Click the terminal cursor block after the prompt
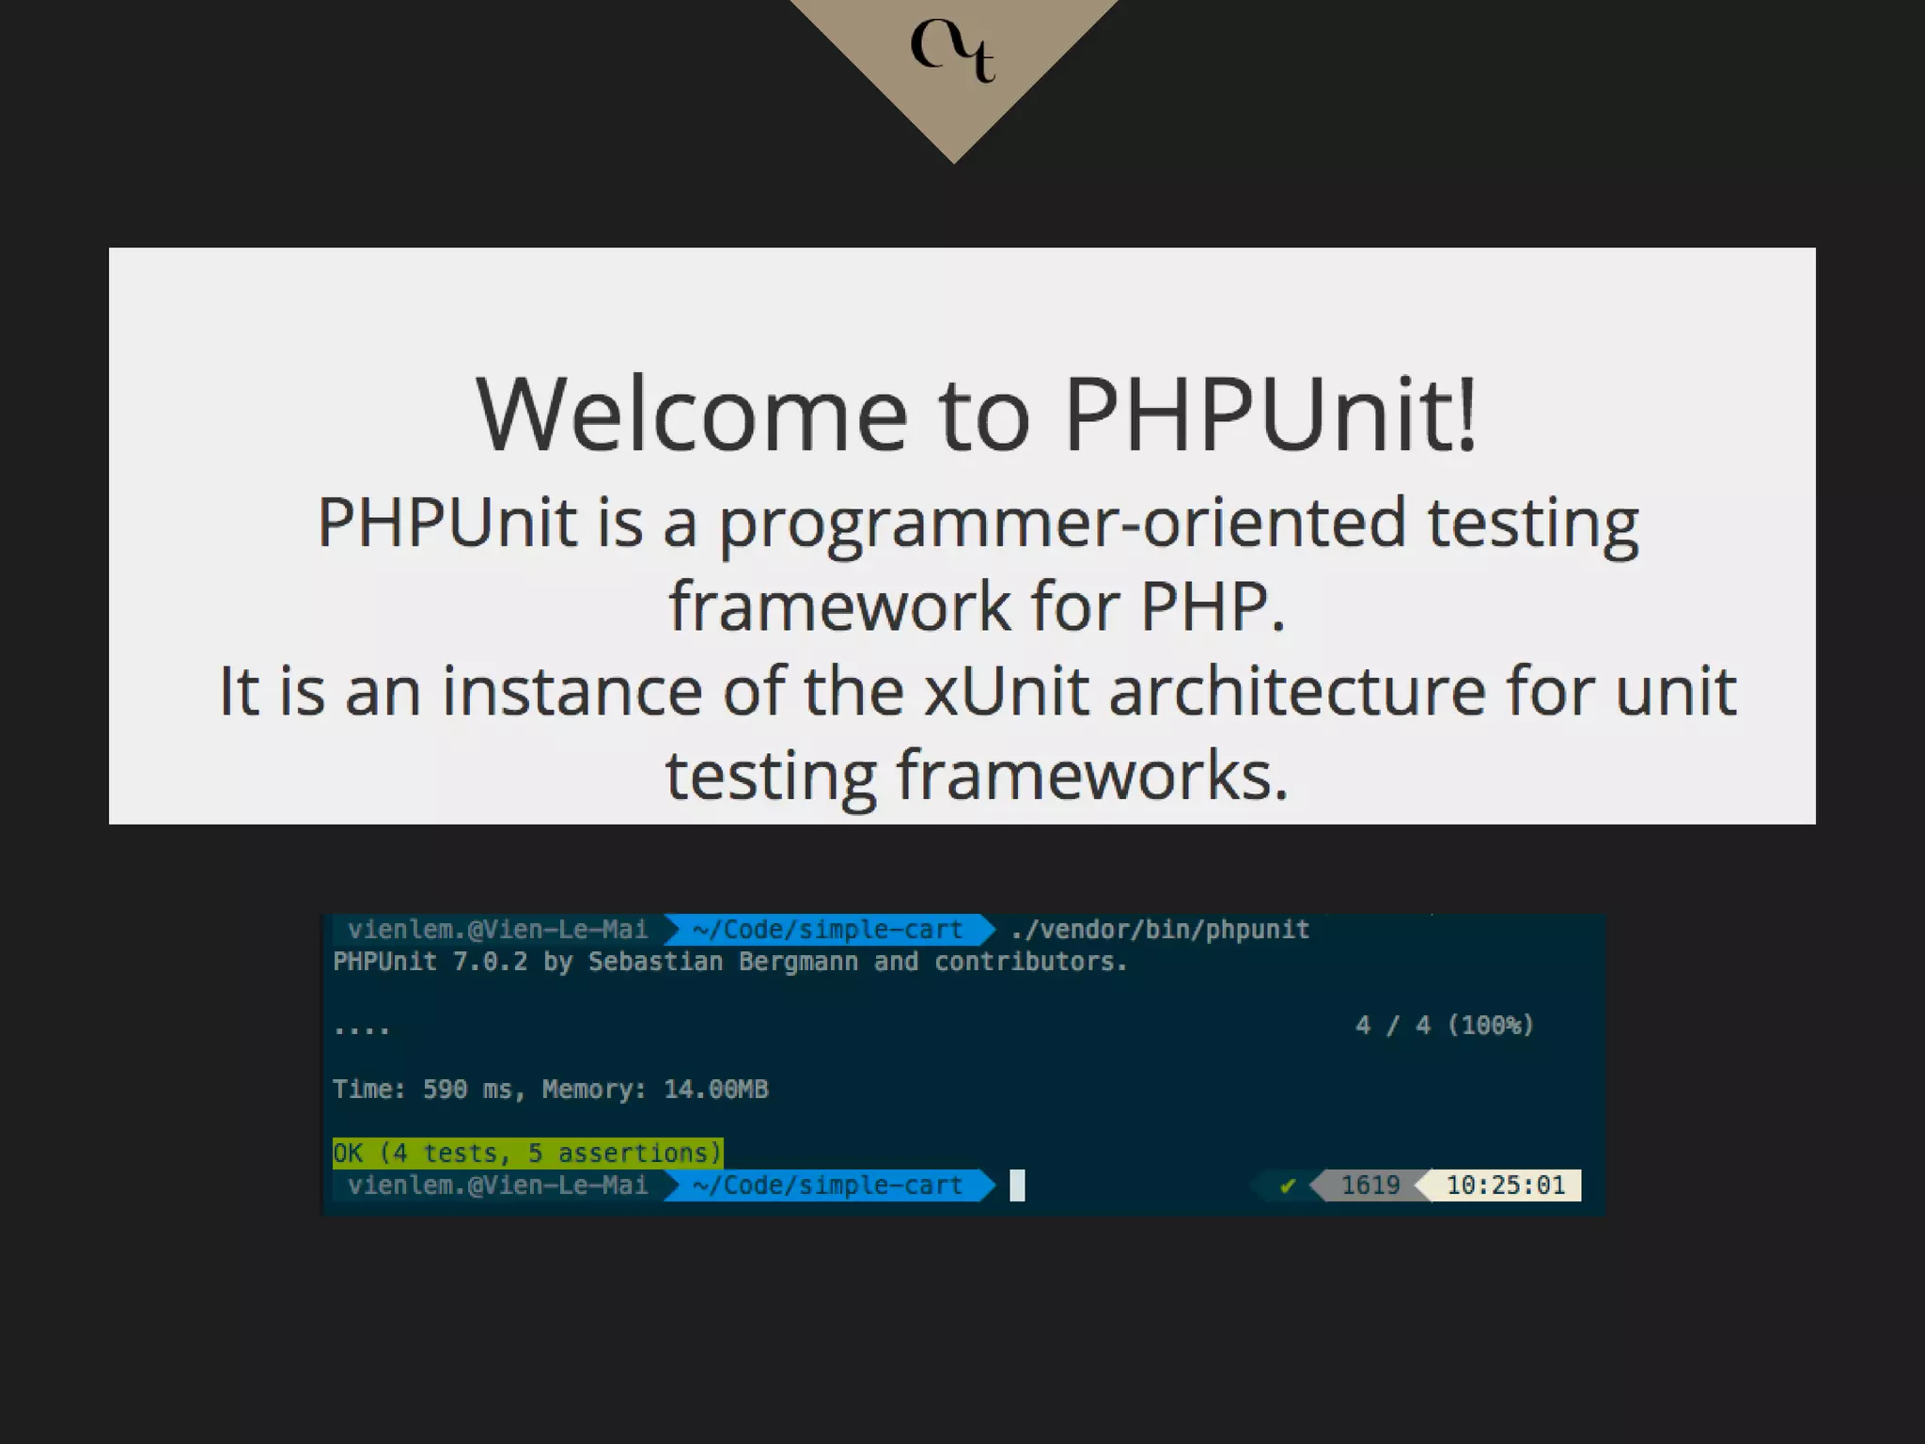The image size is (1925, 1444). tap(1017, 1185)
